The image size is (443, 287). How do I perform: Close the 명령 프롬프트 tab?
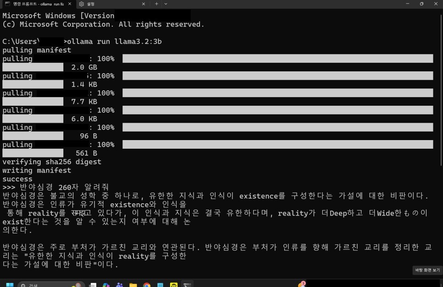(x=70, y=4)
